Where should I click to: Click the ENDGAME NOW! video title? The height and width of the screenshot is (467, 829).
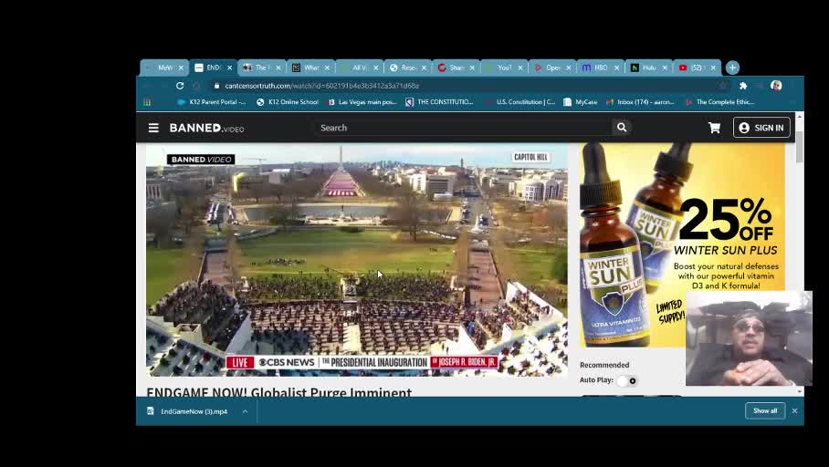(x=279, y=392)
